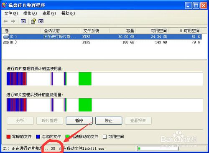The image size is (209, 153).
Task: Click the Back arrow toolbar icon
Action: [x=5, y=21]
